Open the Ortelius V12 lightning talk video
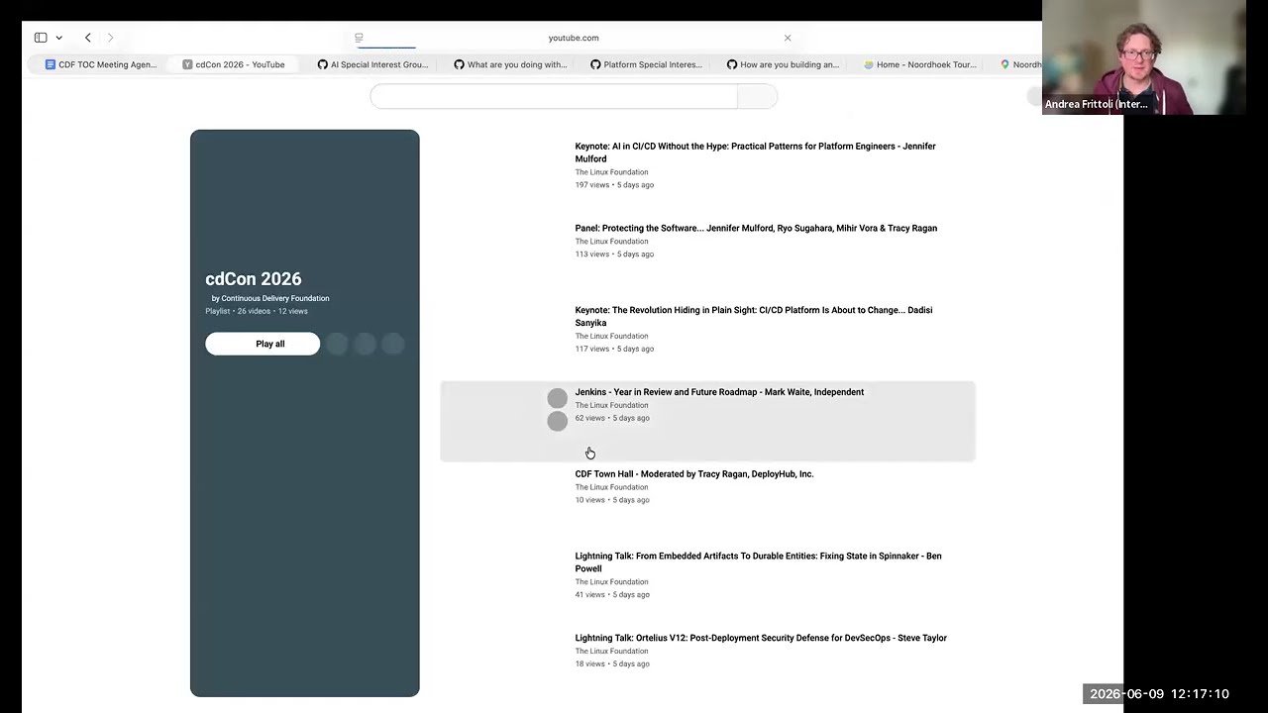This screenshot has height=713, width=1268. [x=761, y=639]
